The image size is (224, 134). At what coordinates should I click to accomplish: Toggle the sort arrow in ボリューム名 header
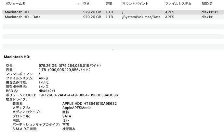pyautogui.click(x=78, y=4)
